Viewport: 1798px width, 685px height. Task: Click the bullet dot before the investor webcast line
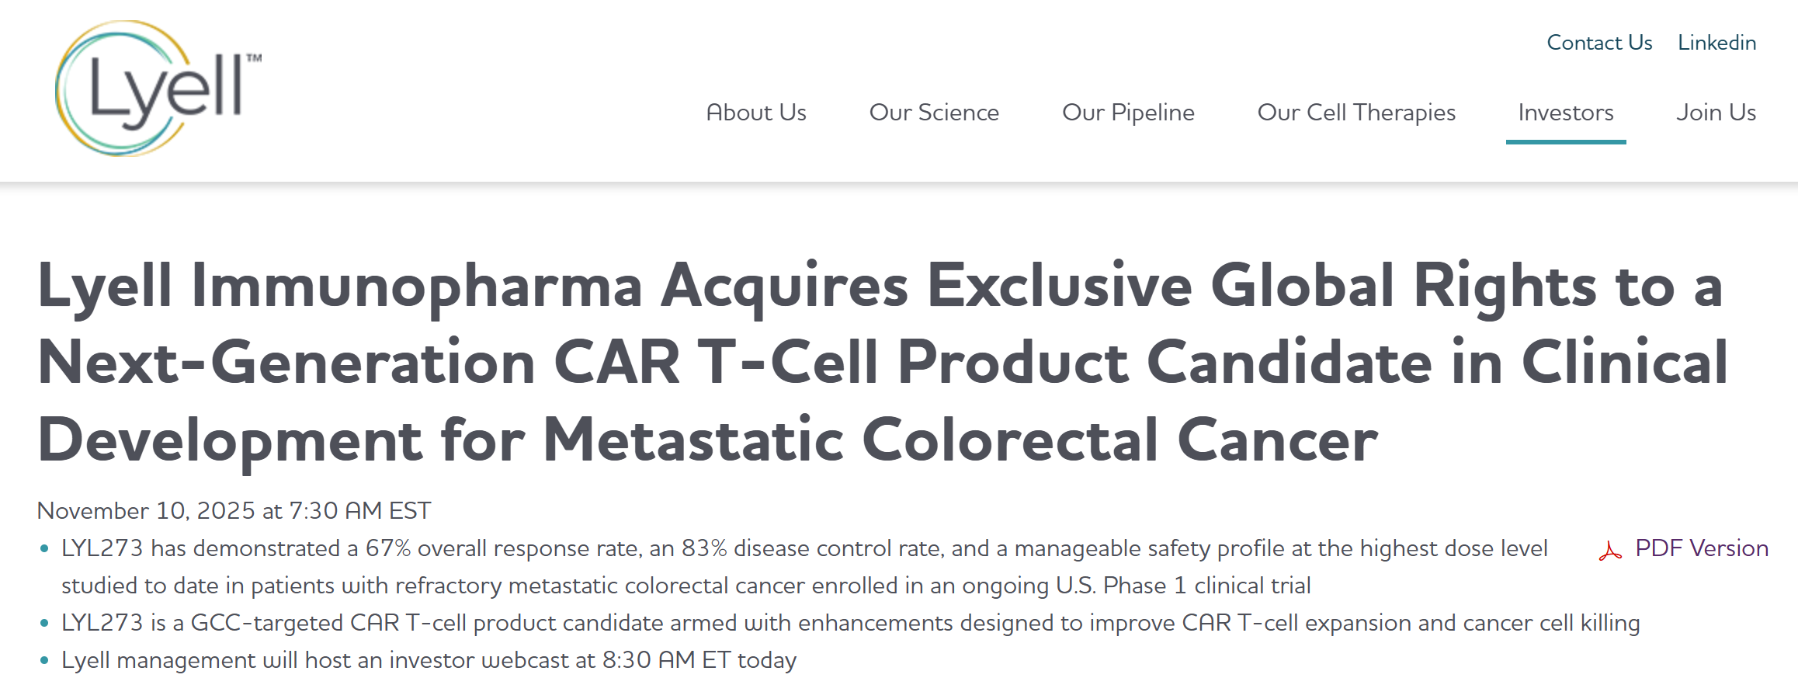44,661
